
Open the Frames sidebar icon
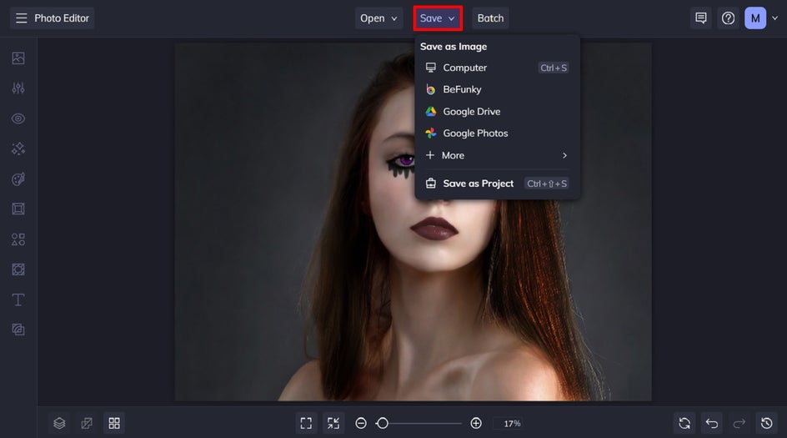click(18, 209)
